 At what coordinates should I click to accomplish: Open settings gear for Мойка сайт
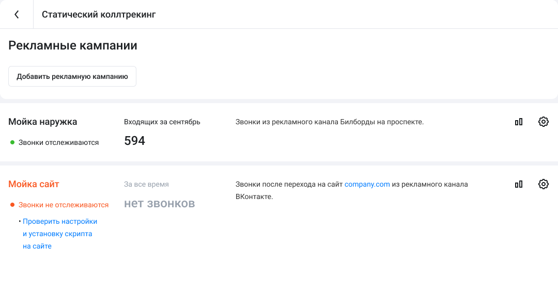click(543, 184)
